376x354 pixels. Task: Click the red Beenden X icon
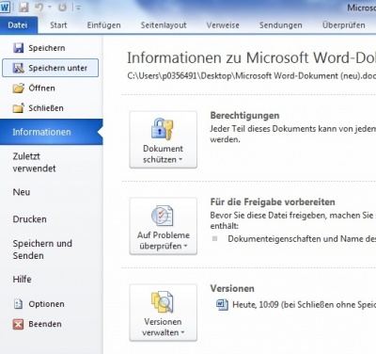pyautogui.click(x=18, y=324)
